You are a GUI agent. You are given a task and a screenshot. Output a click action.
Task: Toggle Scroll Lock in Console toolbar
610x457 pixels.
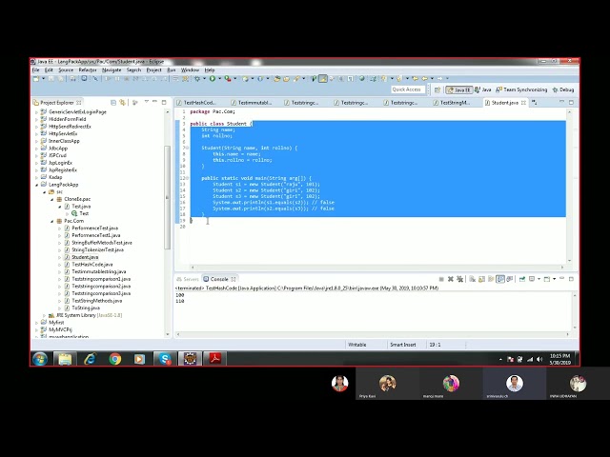(481, 279)
